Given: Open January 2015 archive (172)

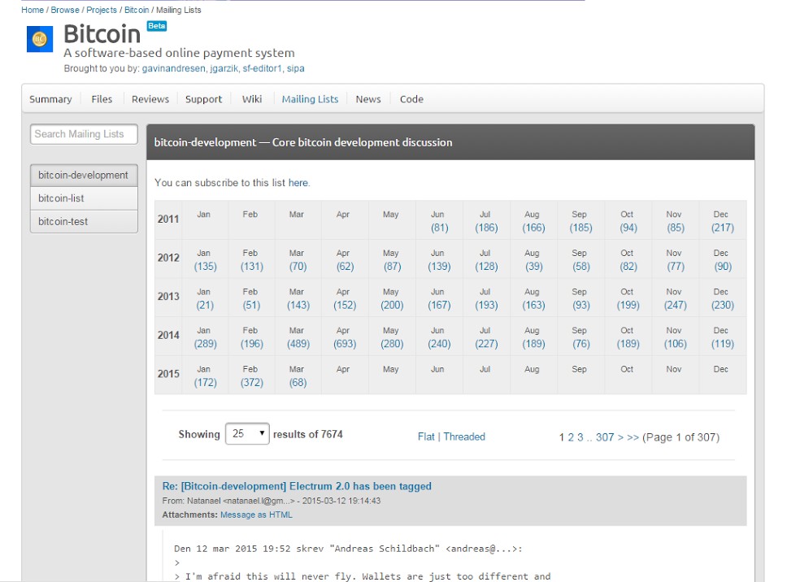Looking at the screenshot, I should pyautogui.click(x=205, y=382).
